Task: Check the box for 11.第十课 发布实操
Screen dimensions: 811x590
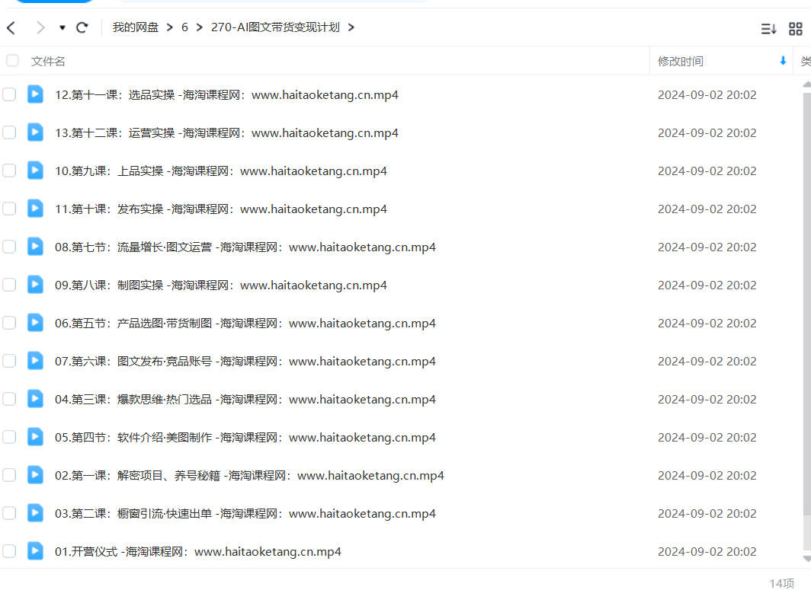Action: 9,209
